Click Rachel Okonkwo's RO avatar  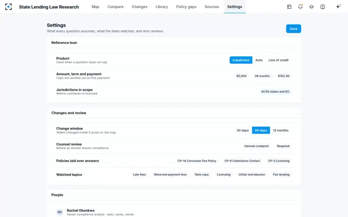(x=59, y=212)
